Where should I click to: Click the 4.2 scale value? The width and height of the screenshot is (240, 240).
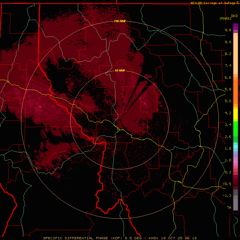click(x=228, y=113)
